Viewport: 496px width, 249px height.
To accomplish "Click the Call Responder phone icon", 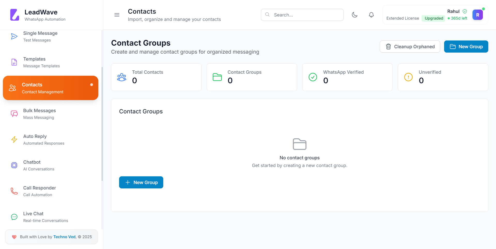I will pyautogui.click(x=14, y=191).
